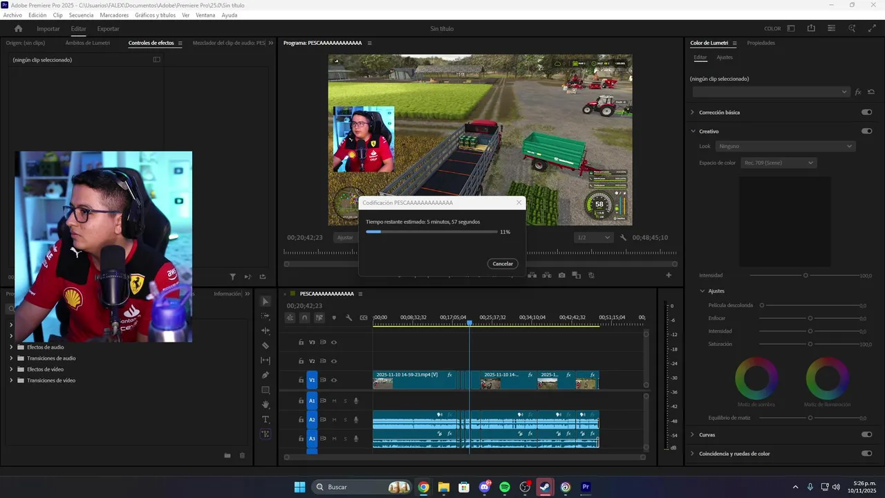The image size is (885, 498).
Task: Open the Ajustes sub-tab in Lumetri
Action: [x=725, y=57]
